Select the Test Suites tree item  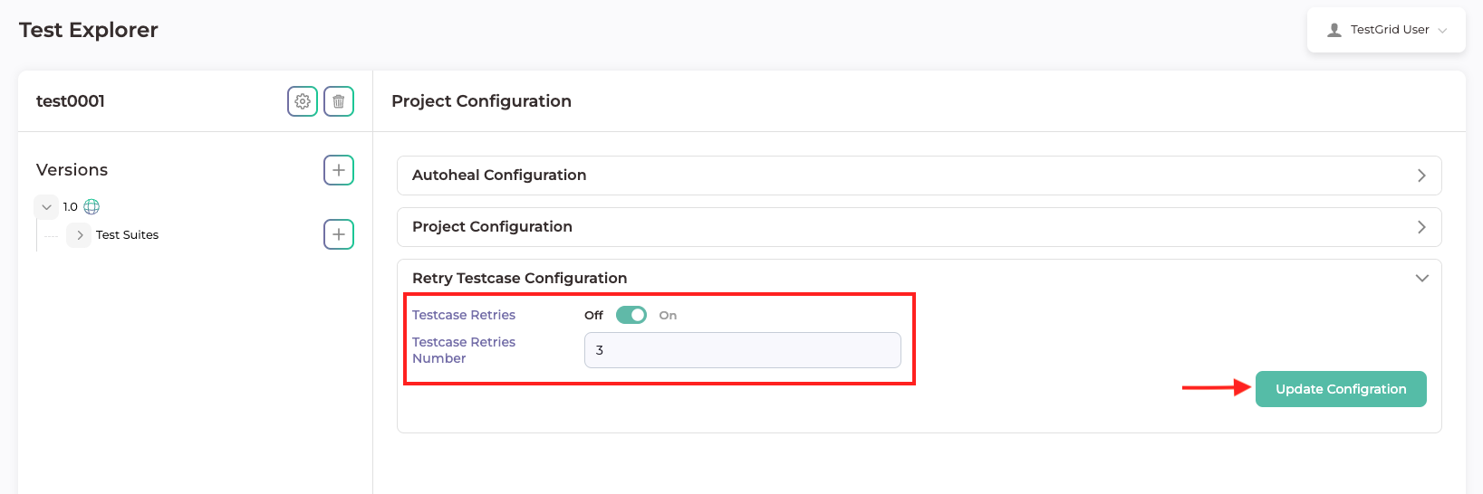[x=127, y=235]
